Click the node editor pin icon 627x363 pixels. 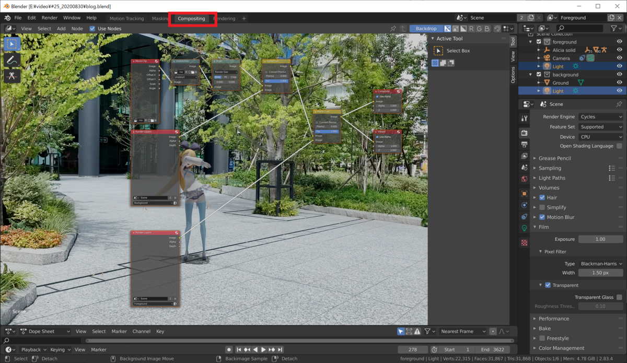click(393, 29)
